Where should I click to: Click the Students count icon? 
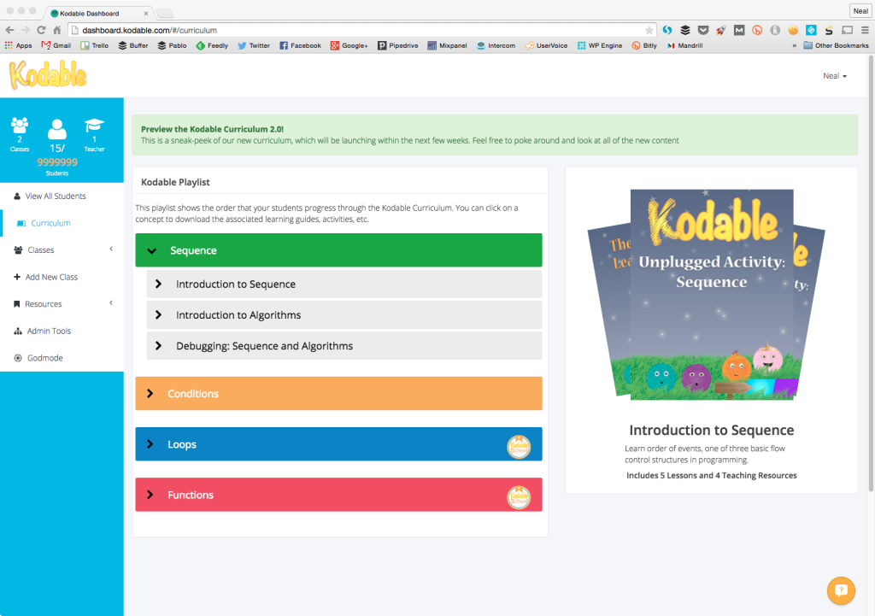point(57,129)
